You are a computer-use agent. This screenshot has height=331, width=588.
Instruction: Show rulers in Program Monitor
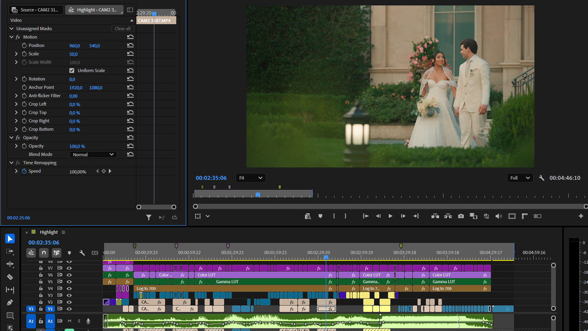[525, 216]
